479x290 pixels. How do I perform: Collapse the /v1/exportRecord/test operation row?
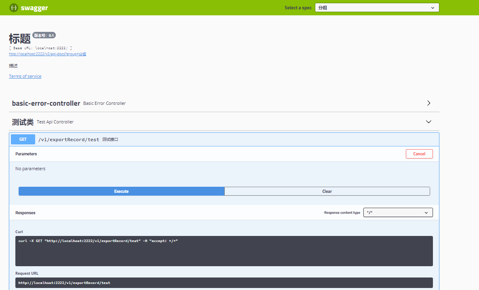coord(224,140)
